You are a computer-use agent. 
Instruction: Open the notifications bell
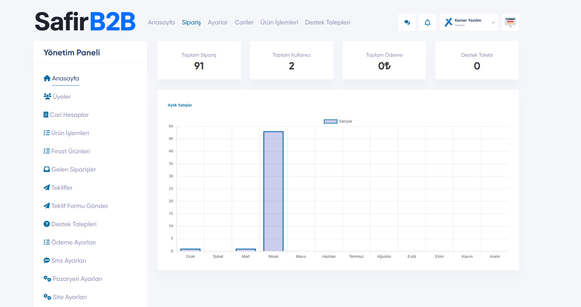(x=427, y=23)
